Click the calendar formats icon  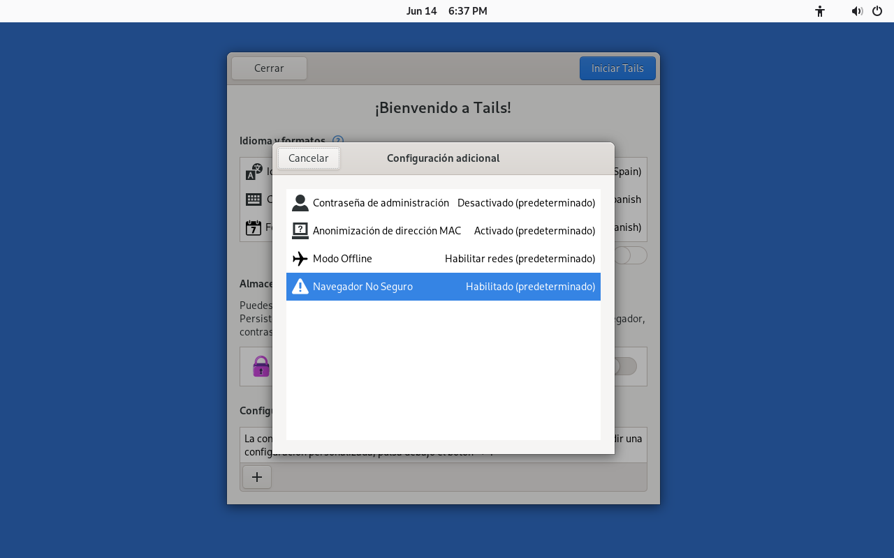(254, 227)
